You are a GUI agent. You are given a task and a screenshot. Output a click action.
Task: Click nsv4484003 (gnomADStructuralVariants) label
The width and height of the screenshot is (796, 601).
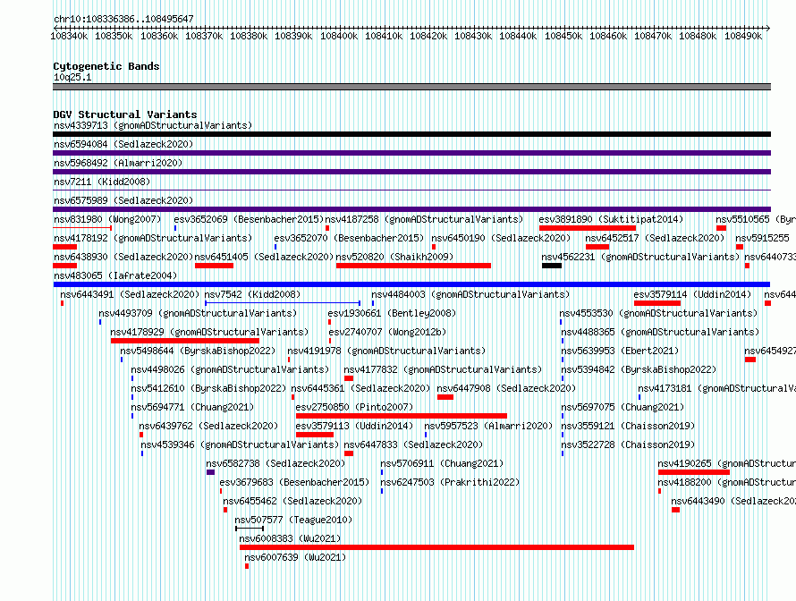point(470,294)
